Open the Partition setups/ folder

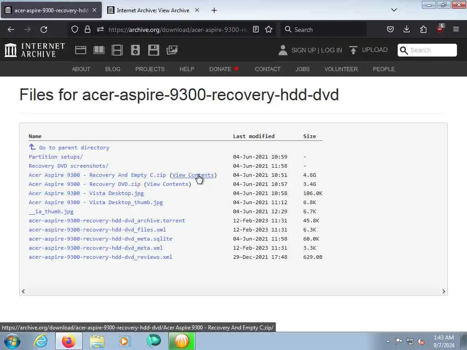[x=56, y=157]
